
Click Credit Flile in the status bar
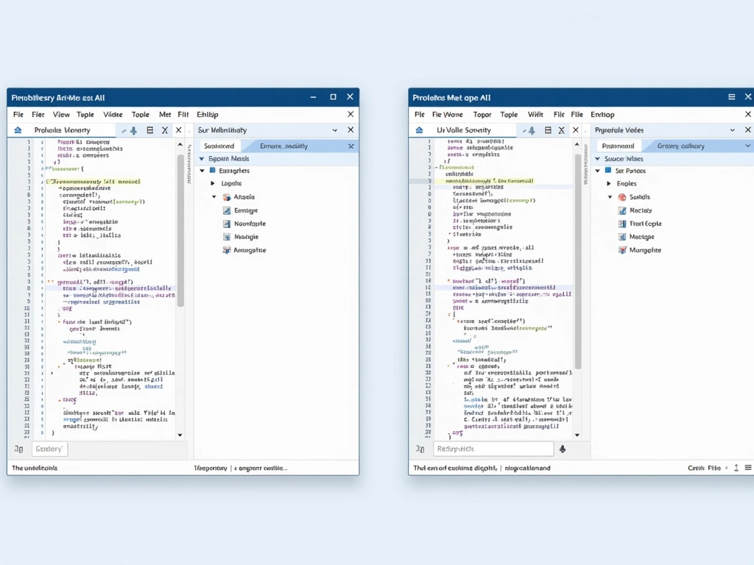(705, 466)
